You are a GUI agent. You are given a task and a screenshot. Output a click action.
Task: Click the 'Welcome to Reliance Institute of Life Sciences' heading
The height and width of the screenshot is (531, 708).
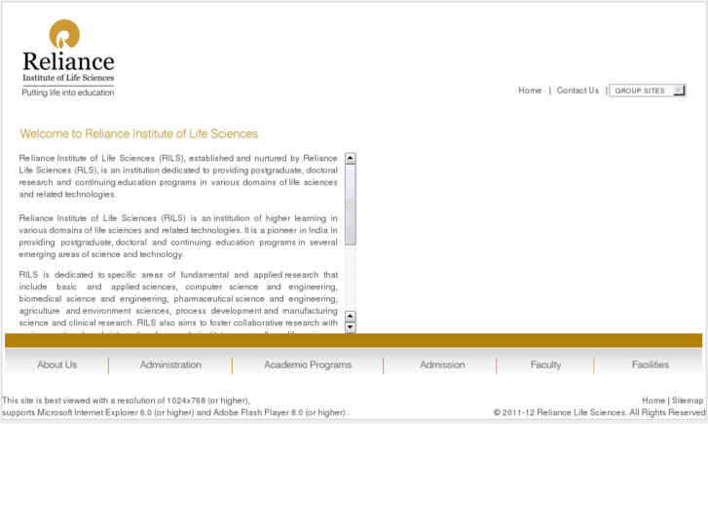pyautogui.click(x=138, y=133)
